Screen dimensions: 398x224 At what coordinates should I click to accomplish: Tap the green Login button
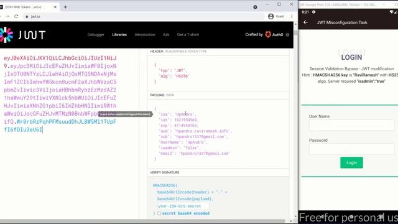pyautogui.click(x=351, y=162)
